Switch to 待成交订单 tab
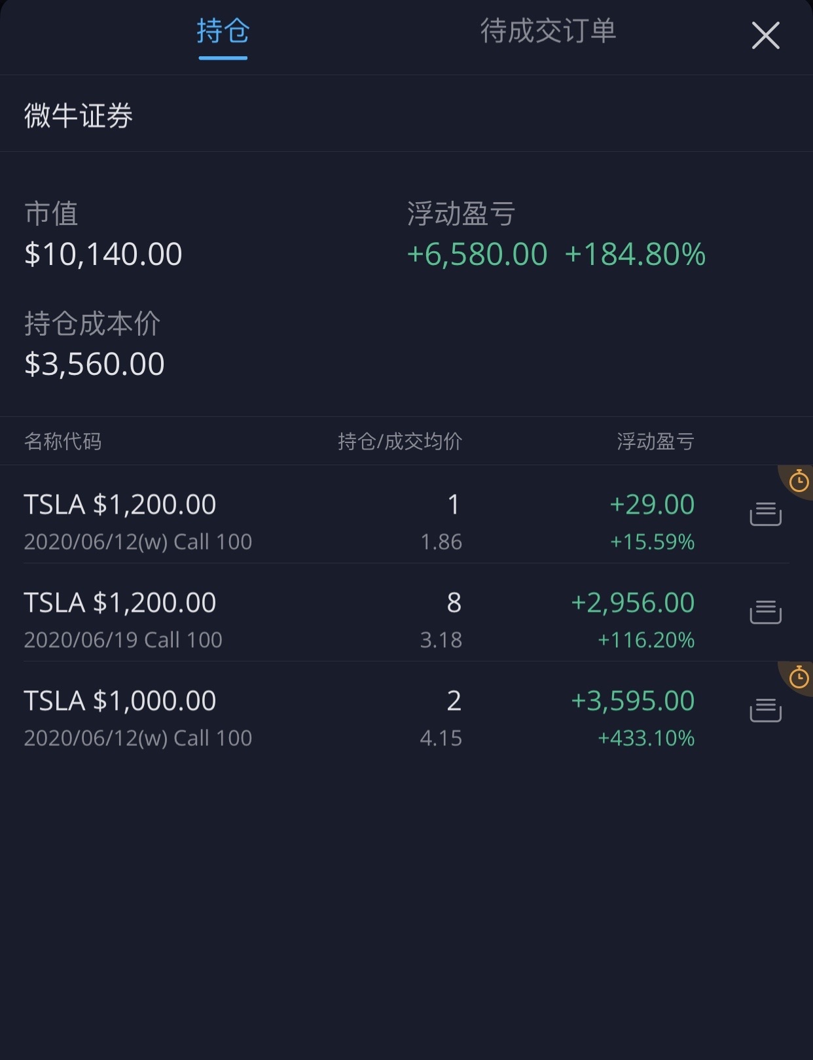The image size is (813, 1060). tap(548, 31)
